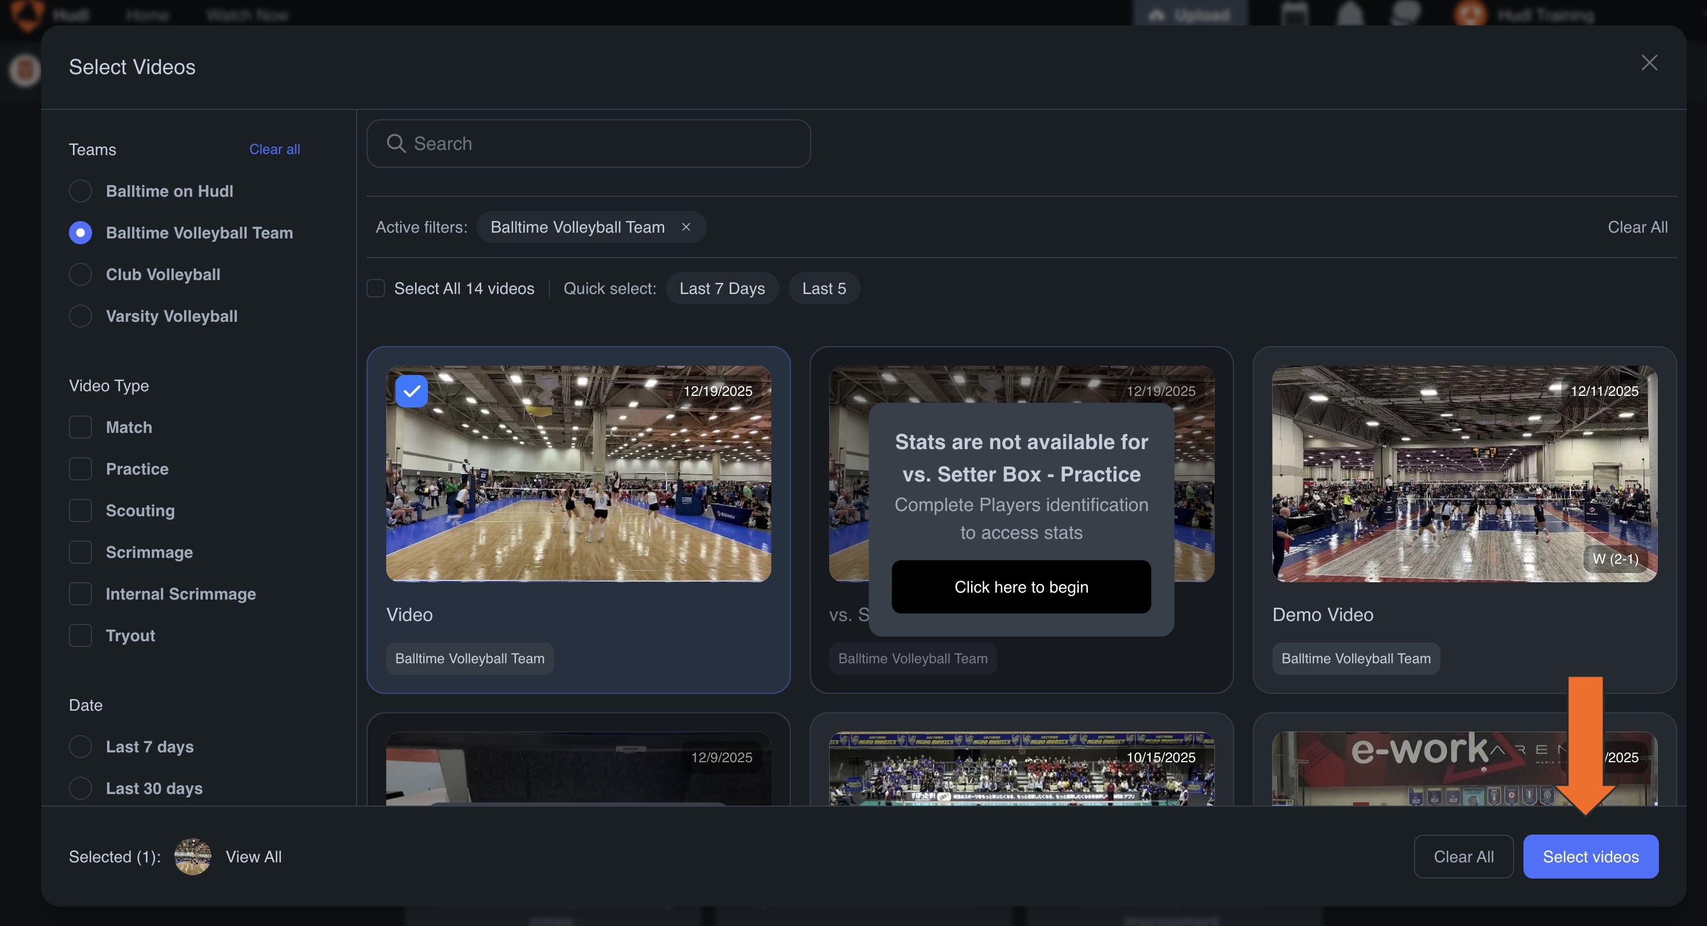Select the 12/19/2025 Video thumbnail
Viewport: 1707px width, 926px height.
(x=578, y=474)
